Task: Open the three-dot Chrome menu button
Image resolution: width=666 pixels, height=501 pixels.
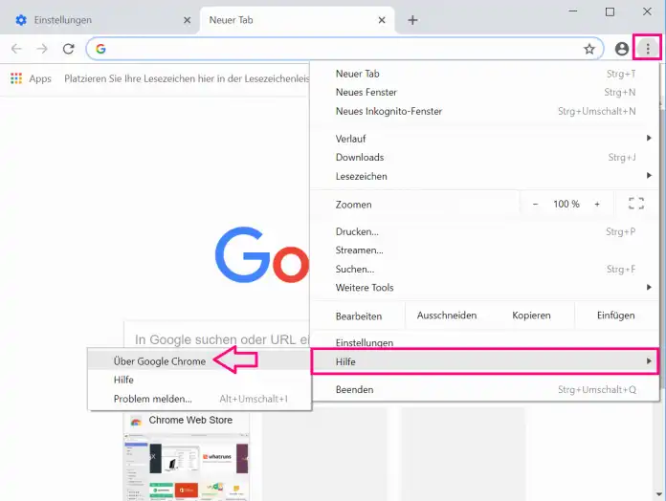Action: (647, 49)
